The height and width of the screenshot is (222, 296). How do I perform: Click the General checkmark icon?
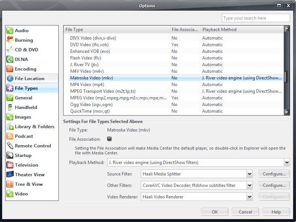click(10, 98)
